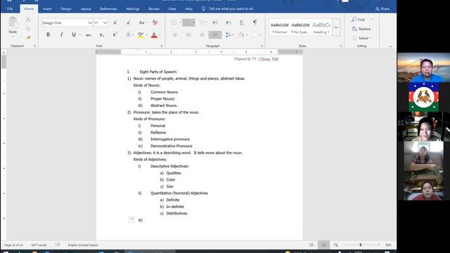Image resolution: width=450 pixels, height=253 pixels.
Task: Open Text Effects and Typography
Action: pos(128,34)
